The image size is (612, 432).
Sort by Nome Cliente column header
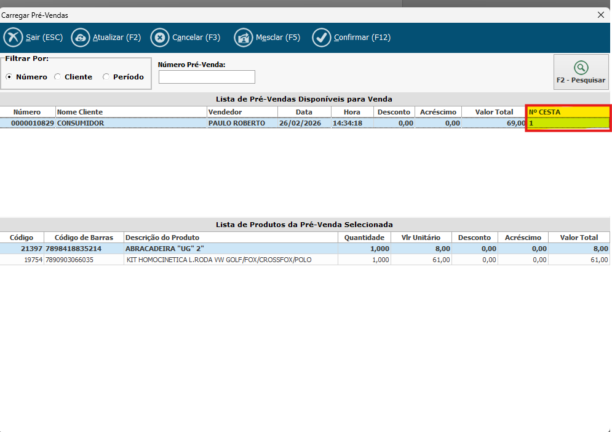pyautogui.click(x=130, y=112)
